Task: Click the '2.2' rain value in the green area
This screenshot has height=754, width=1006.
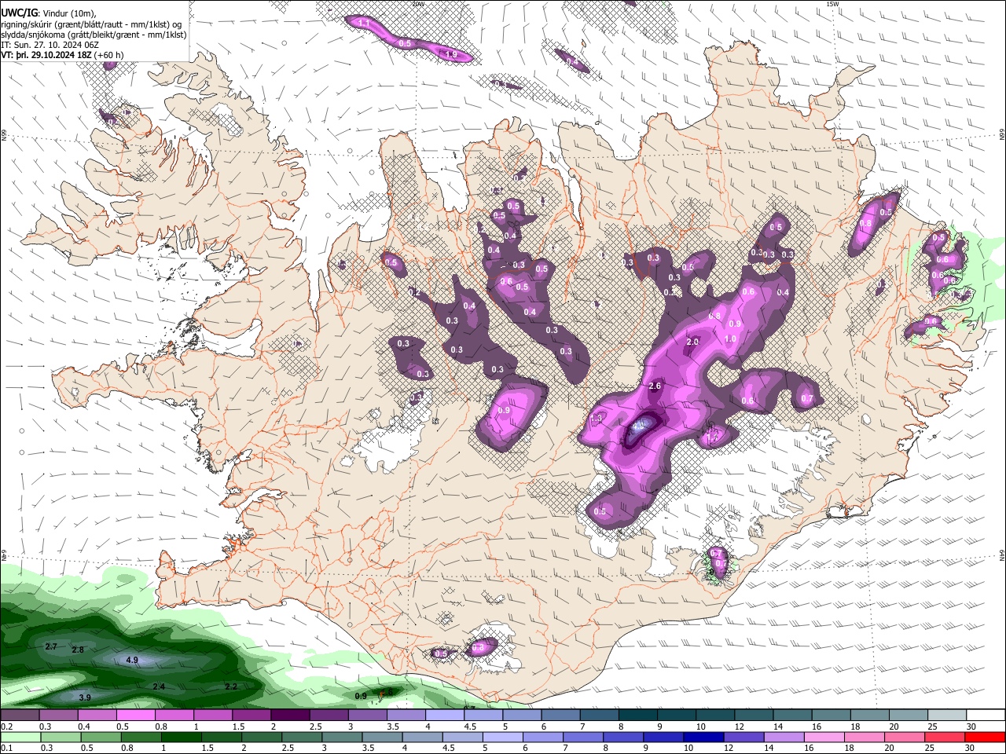Action: click(231, 686)
